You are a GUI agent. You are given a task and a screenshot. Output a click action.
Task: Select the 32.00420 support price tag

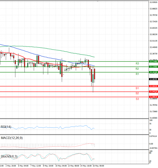coord(154,86)
